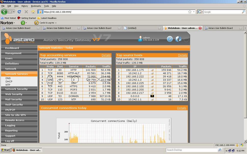This screenshot has width=247, height=154.
Task: Click the Start button
Action: tap(5, 150)
